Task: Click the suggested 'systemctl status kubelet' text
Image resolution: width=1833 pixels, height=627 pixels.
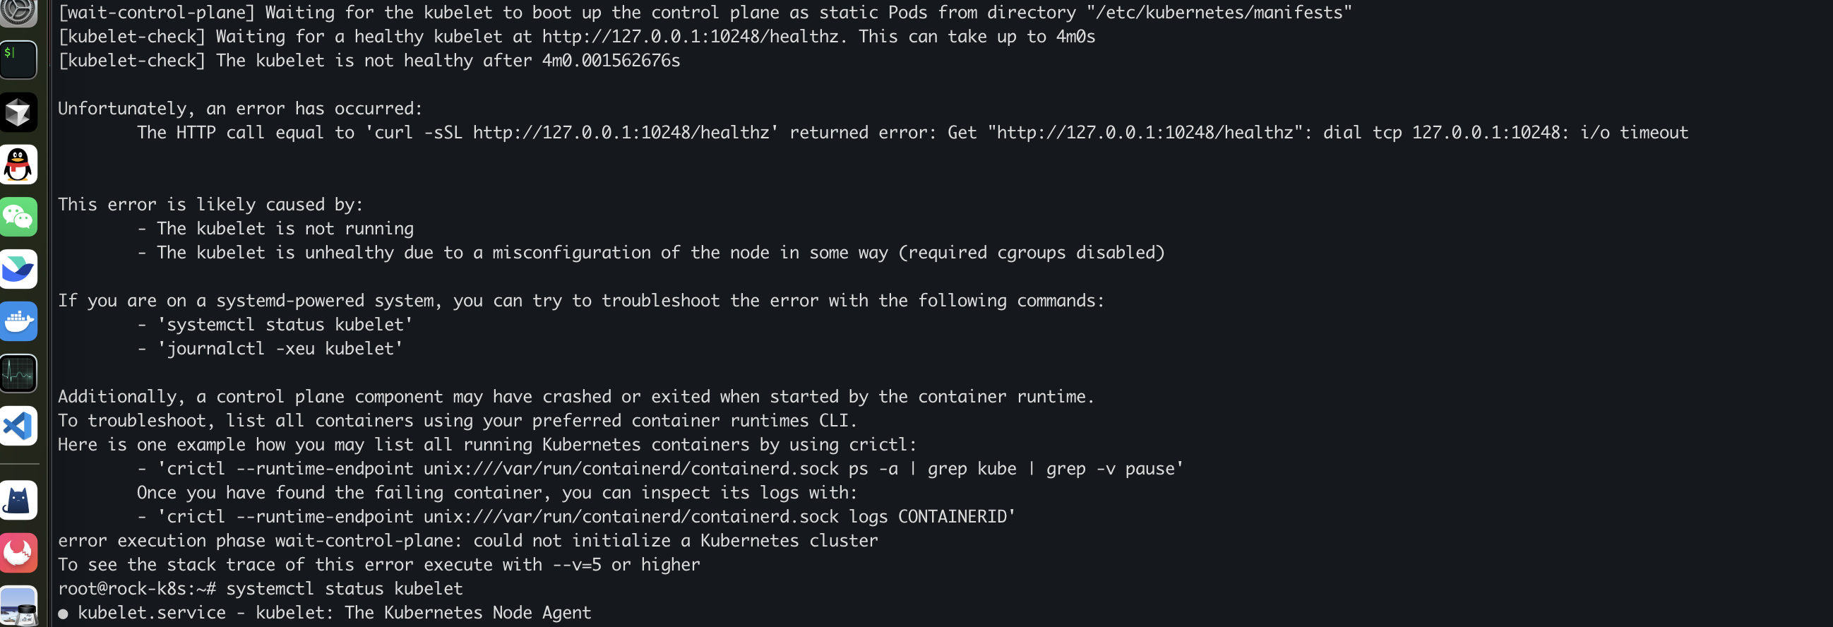Action: 285,325
